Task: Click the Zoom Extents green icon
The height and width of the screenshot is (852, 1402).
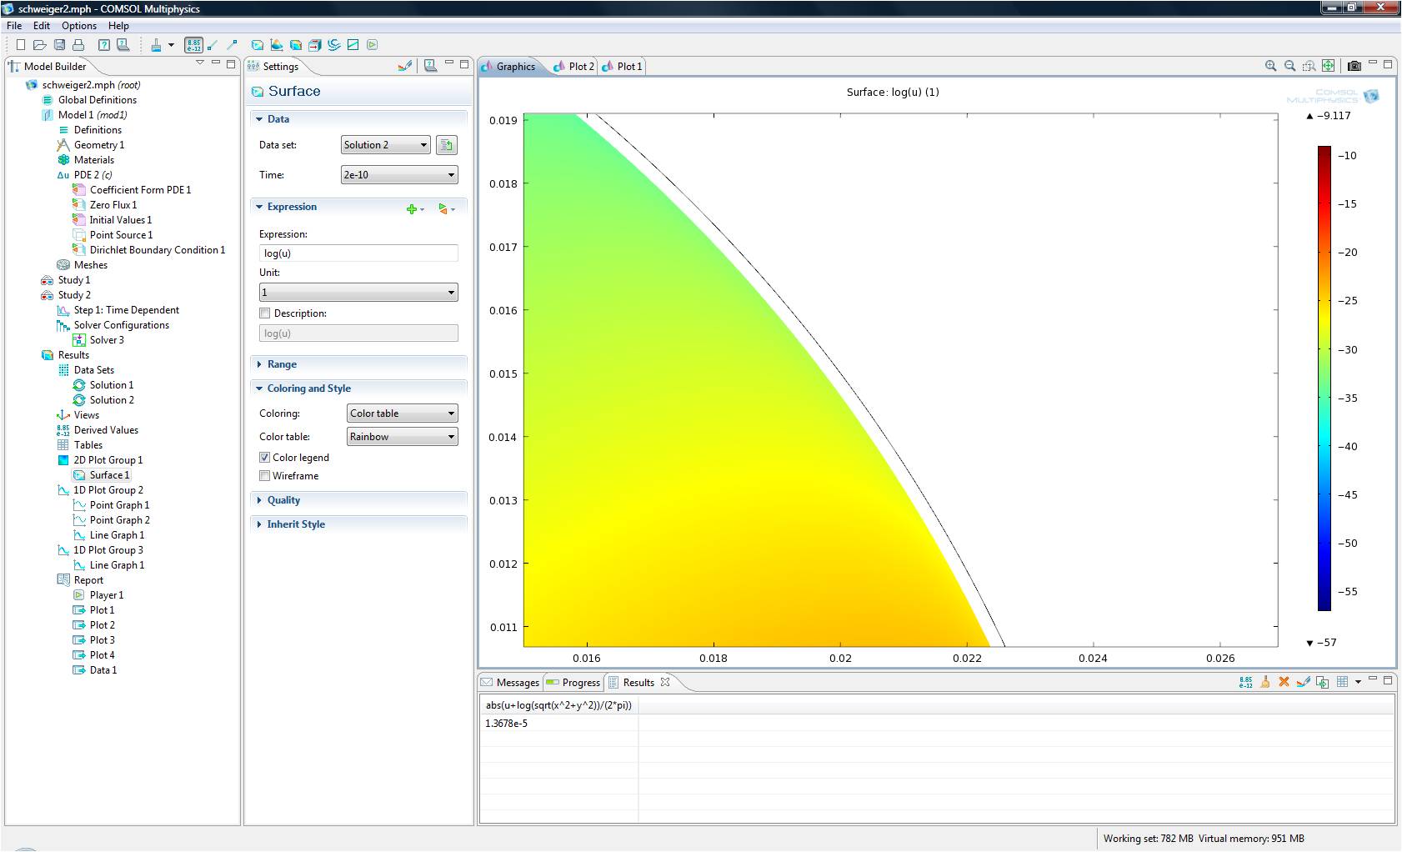Action: [x=1329, y=66]
